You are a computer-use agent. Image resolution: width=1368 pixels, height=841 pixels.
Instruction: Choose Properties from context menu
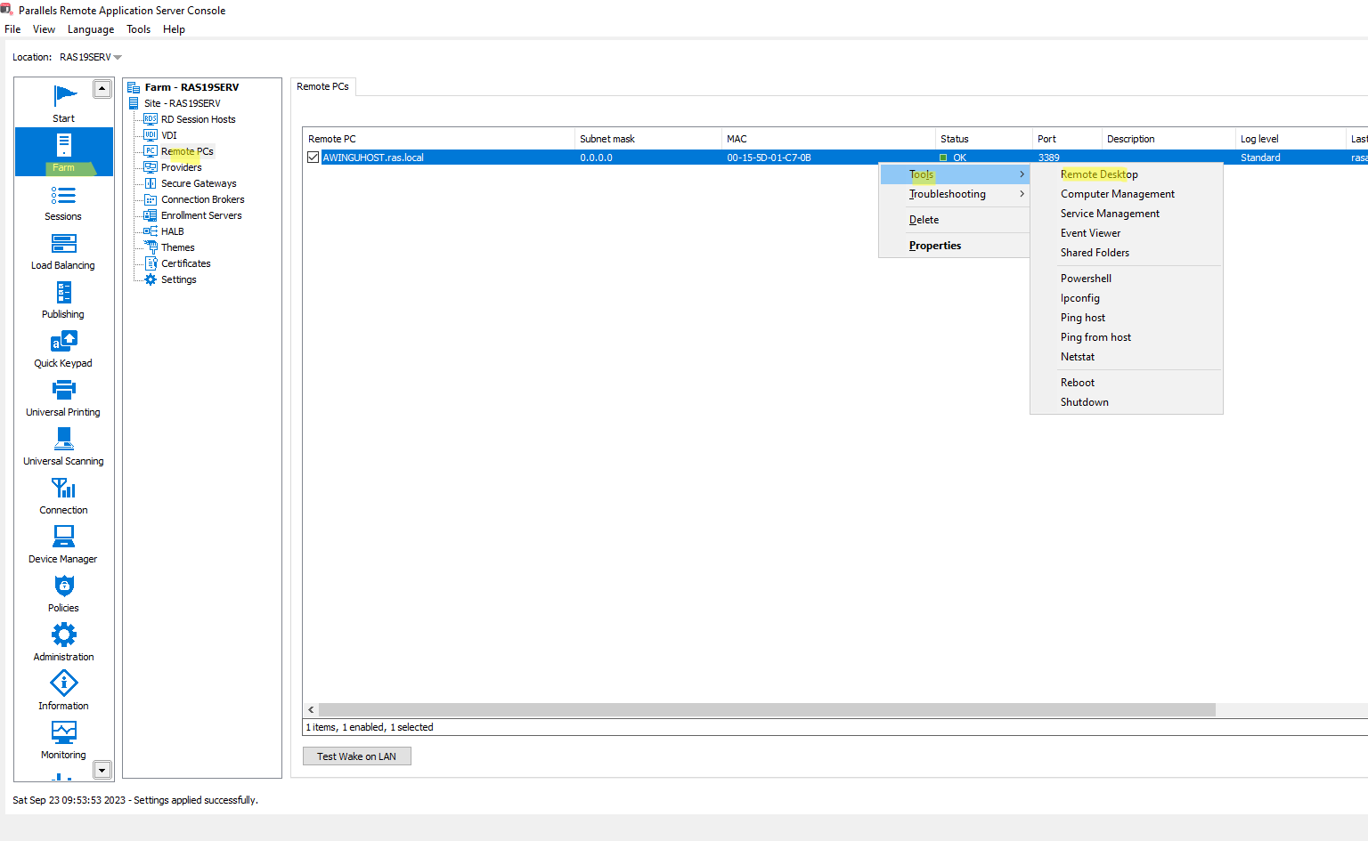(x=955, y=246)
